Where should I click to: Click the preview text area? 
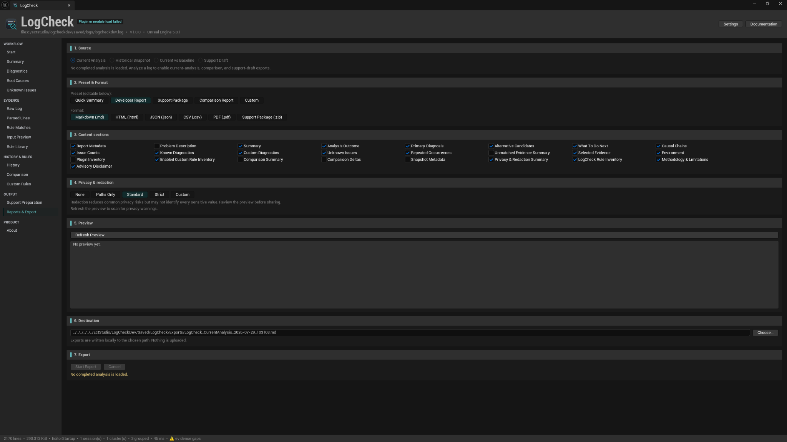(424, 275)
